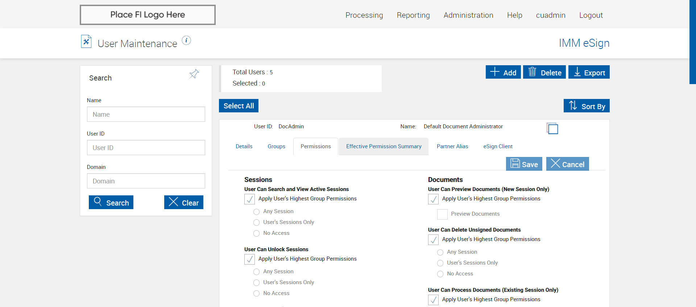The height and width of the screenshot is (307, 696).
Task: Open the Sort By dropdown
Action: coord(586,106)
